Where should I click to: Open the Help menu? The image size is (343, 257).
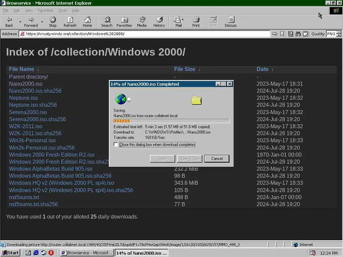point(75,10)
